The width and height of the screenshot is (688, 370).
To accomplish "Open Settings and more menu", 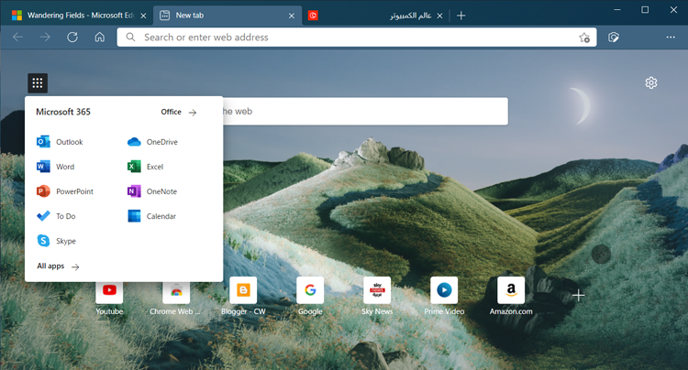I will pos(671,38).
